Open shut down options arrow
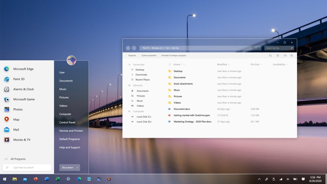 point(77,167)
